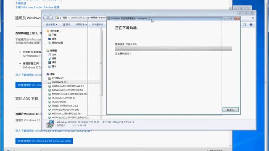Click the adksetup file name in details pane
269x151 pixels.
pyautogui.click(x=62, y=122)
